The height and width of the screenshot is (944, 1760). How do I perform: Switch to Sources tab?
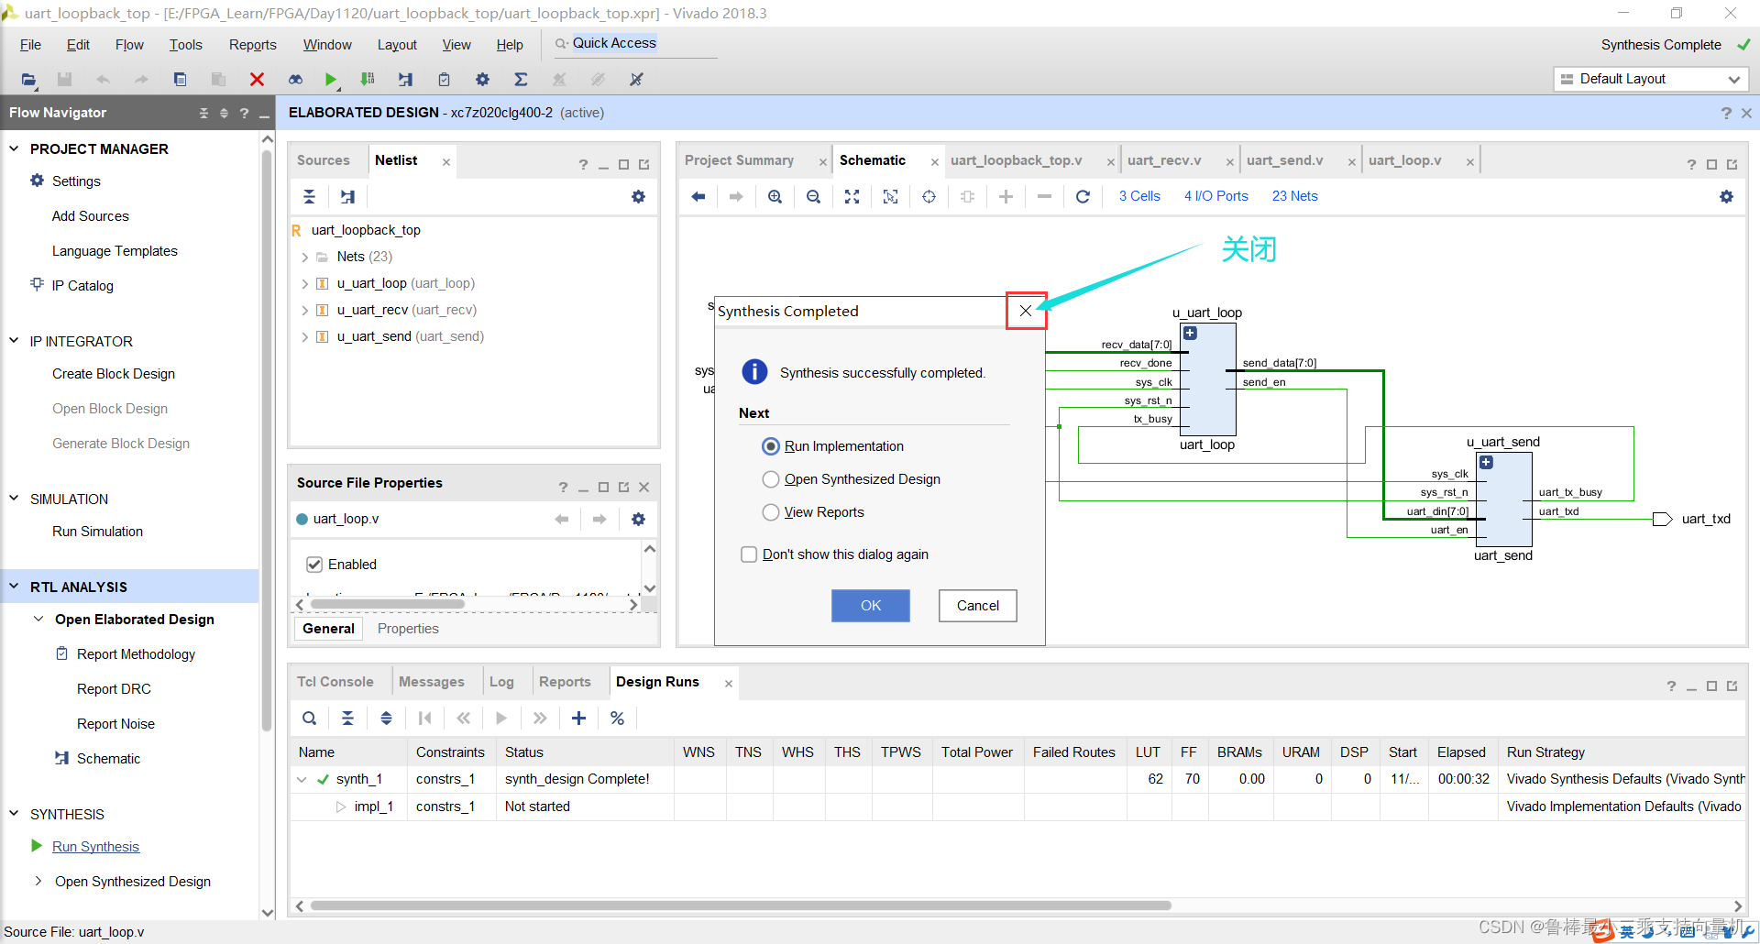323,160
